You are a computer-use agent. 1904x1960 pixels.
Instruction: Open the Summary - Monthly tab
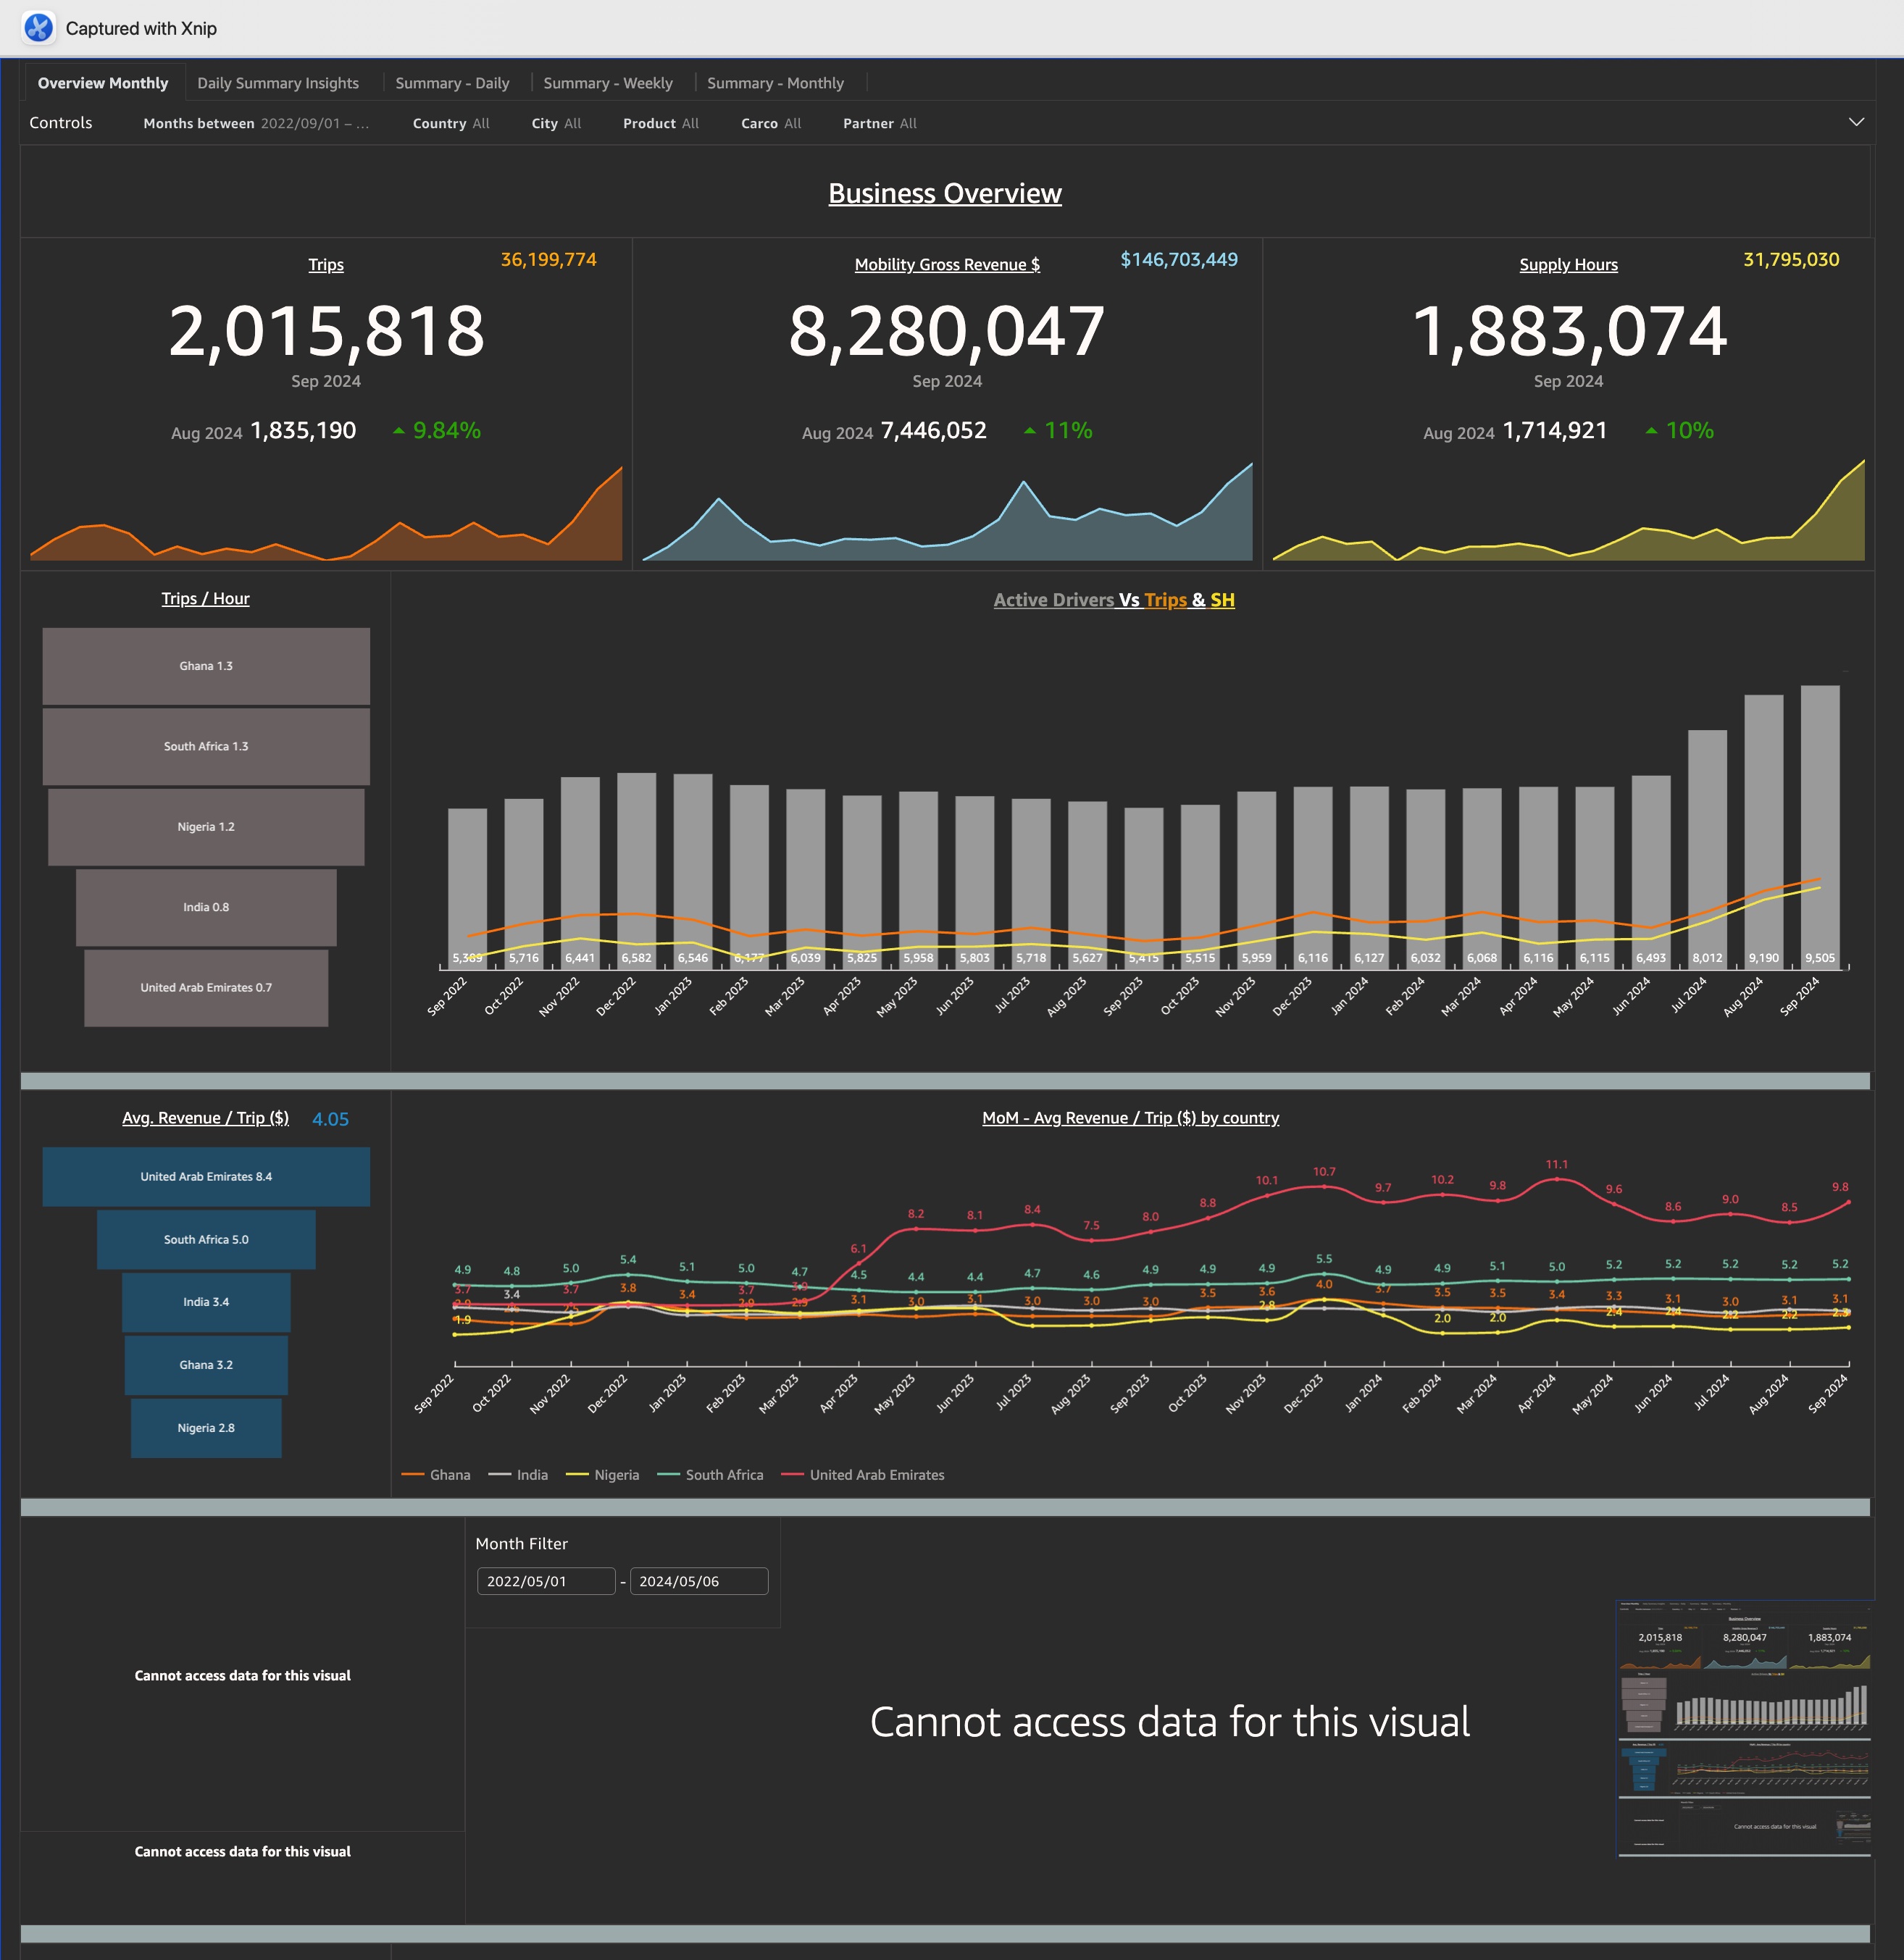point(775,83)
